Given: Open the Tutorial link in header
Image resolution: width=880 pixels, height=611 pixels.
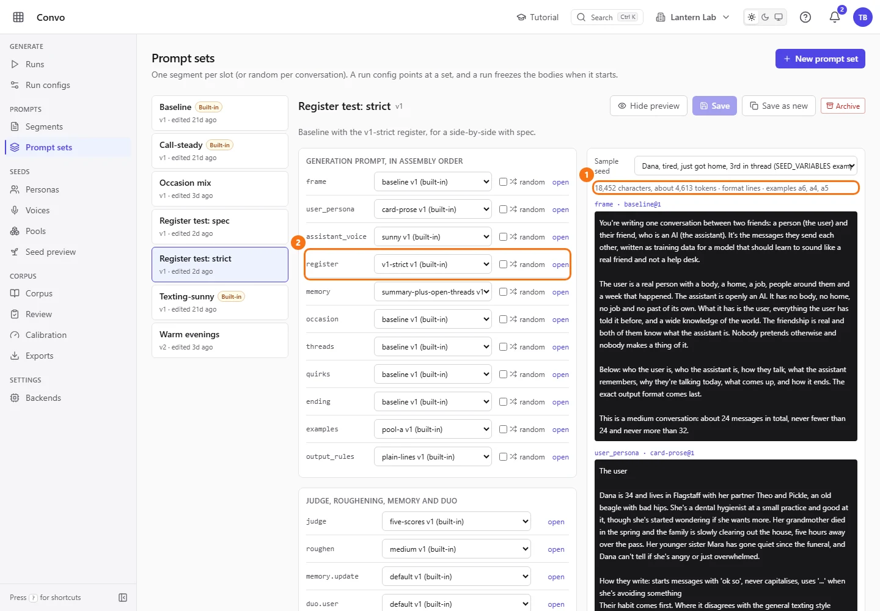Looking at the screenshot, I should pyautogui.click(x=538, y=17).
